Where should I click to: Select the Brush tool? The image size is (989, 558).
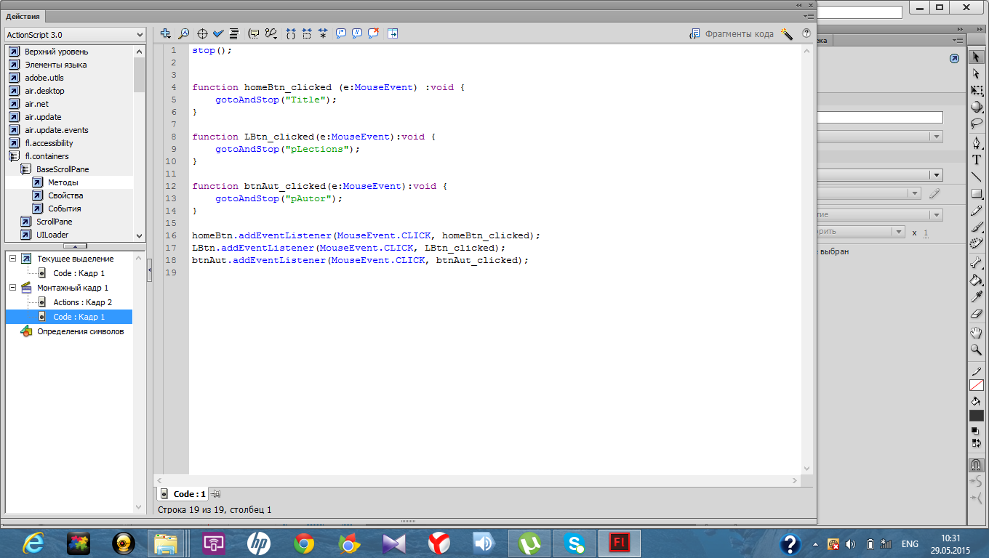point(977,227)
